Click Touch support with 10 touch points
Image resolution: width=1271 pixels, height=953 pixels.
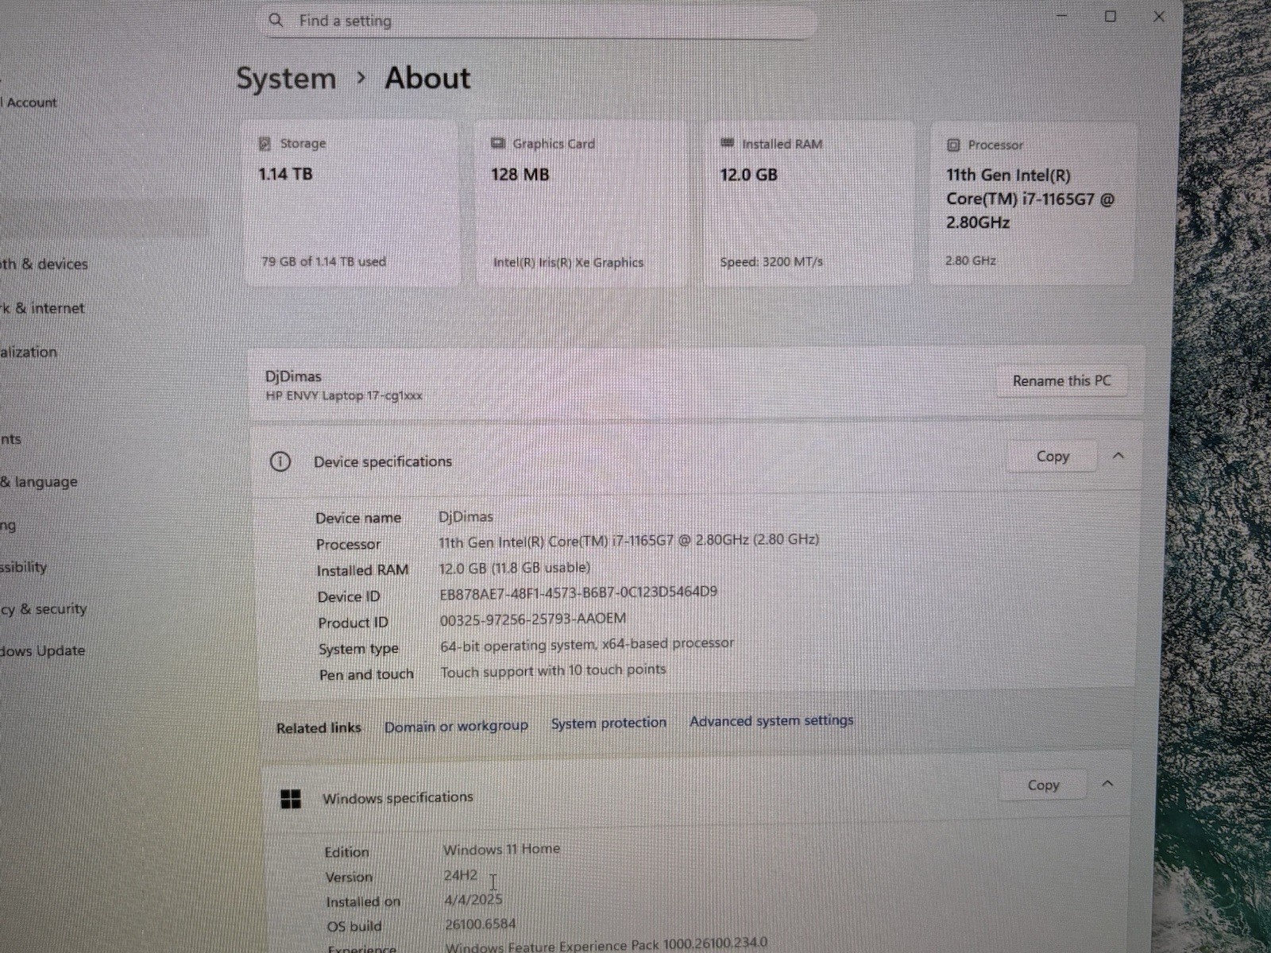[553, 671]
